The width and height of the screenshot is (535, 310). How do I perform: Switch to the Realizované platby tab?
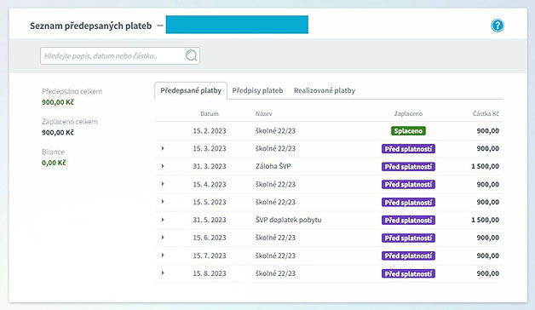[x=325, y=91]
